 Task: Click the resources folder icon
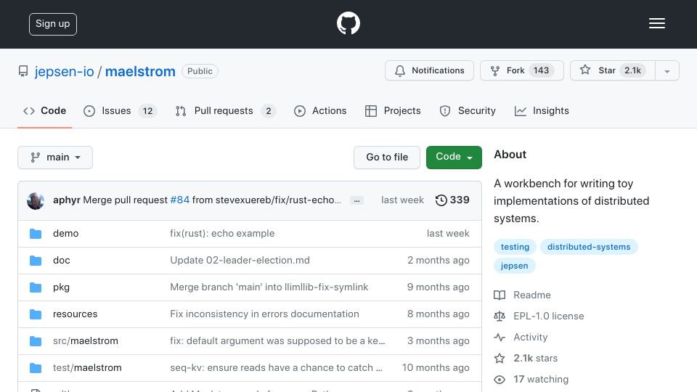pyautogui.click(x=36, y=314)
